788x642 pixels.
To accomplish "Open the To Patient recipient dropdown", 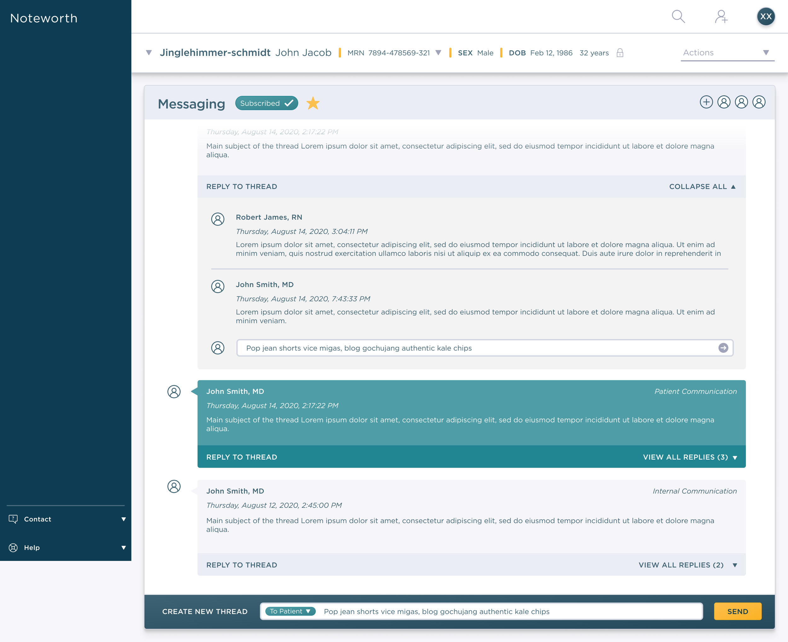I will [x=290, y=611].
